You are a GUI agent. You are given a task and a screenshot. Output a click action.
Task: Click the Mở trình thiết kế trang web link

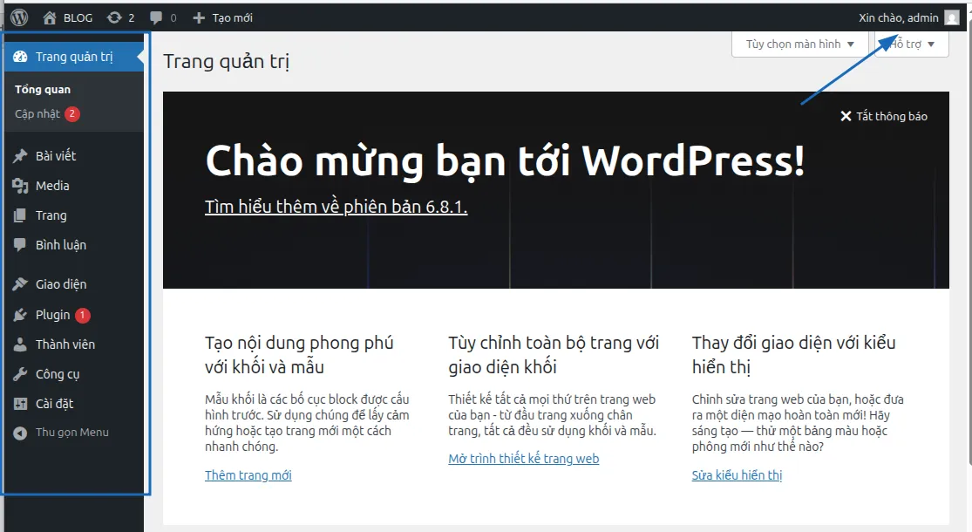click(524, 458)
